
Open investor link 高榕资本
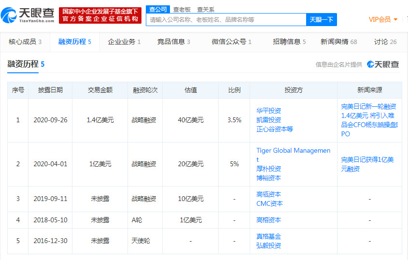[268, 220]
